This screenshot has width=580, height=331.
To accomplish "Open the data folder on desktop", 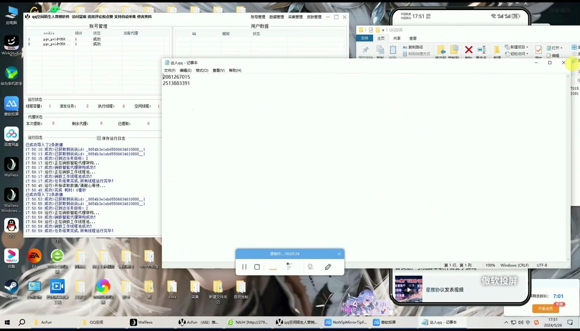I will [x=172, y=289].
